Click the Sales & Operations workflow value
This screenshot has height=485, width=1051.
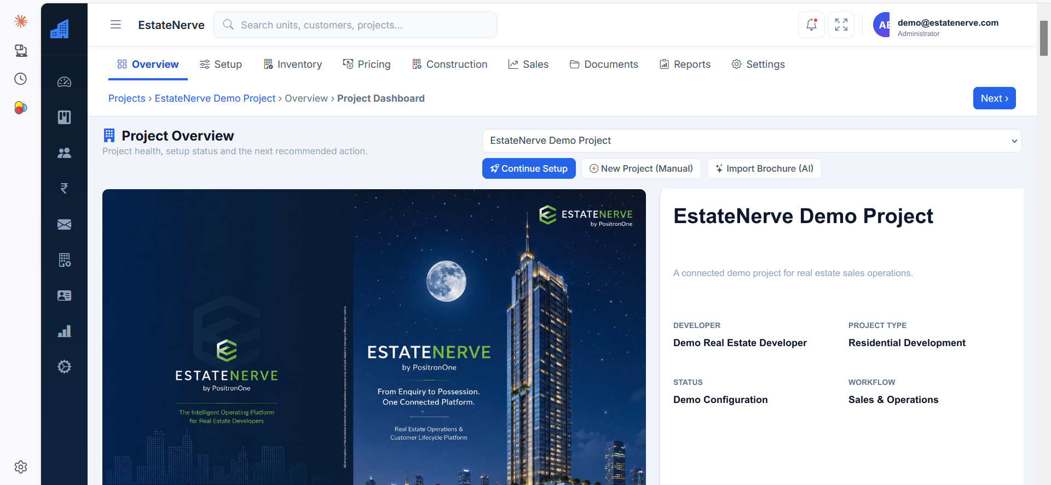click(x=893, y=400)
